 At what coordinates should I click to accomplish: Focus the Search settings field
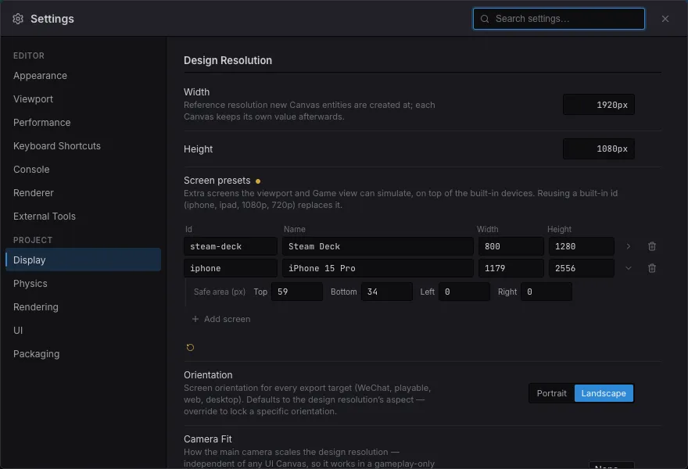[558, 19]
